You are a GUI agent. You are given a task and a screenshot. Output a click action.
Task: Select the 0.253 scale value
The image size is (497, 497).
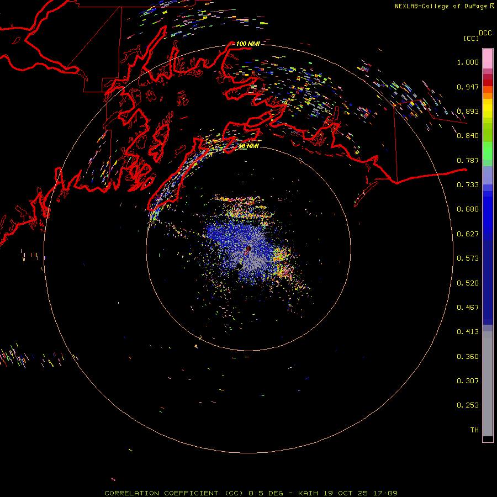tap(468, 405)
